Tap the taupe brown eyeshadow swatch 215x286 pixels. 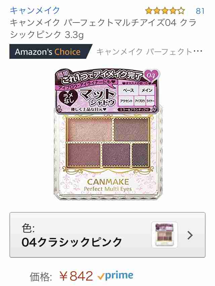131,129
